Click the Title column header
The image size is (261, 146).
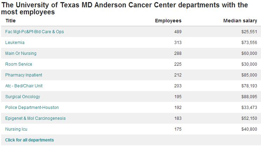click(x=10, y=21)
